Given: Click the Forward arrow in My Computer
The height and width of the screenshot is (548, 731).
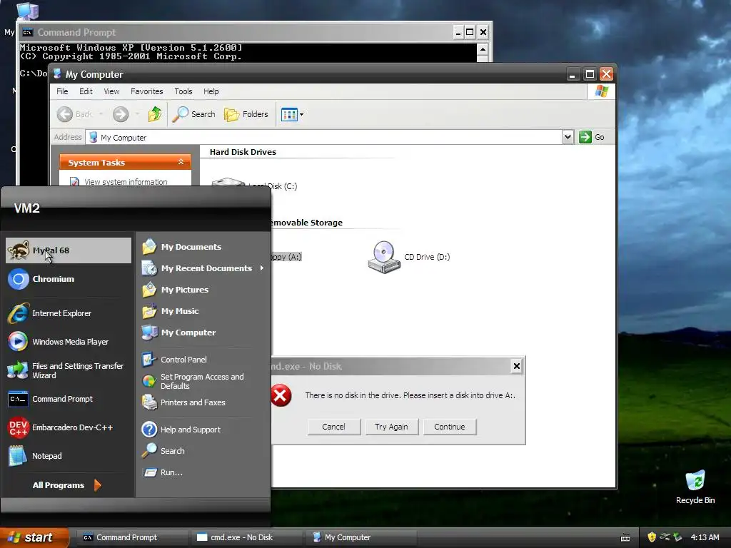Looking at the screenshot, I should [121, 114].
